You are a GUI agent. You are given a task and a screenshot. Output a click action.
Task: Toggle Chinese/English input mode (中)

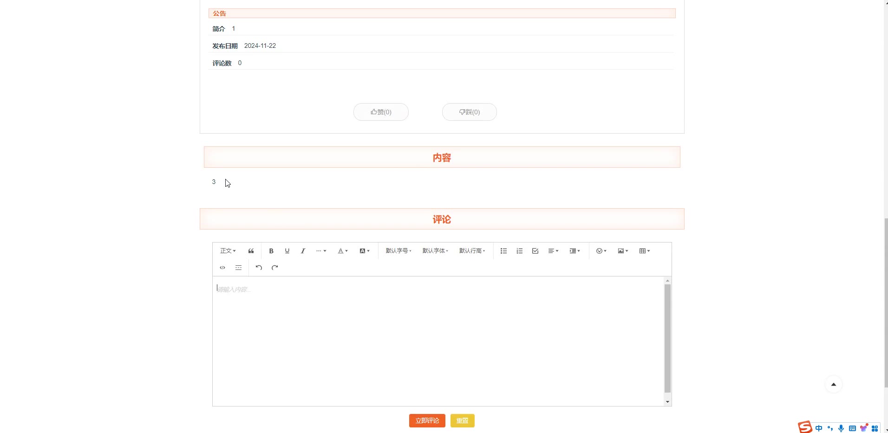coord(819,428)
